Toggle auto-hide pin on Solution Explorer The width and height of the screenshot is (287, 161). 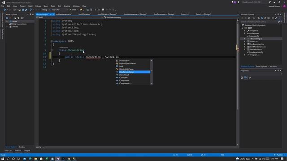click(278, 14)
